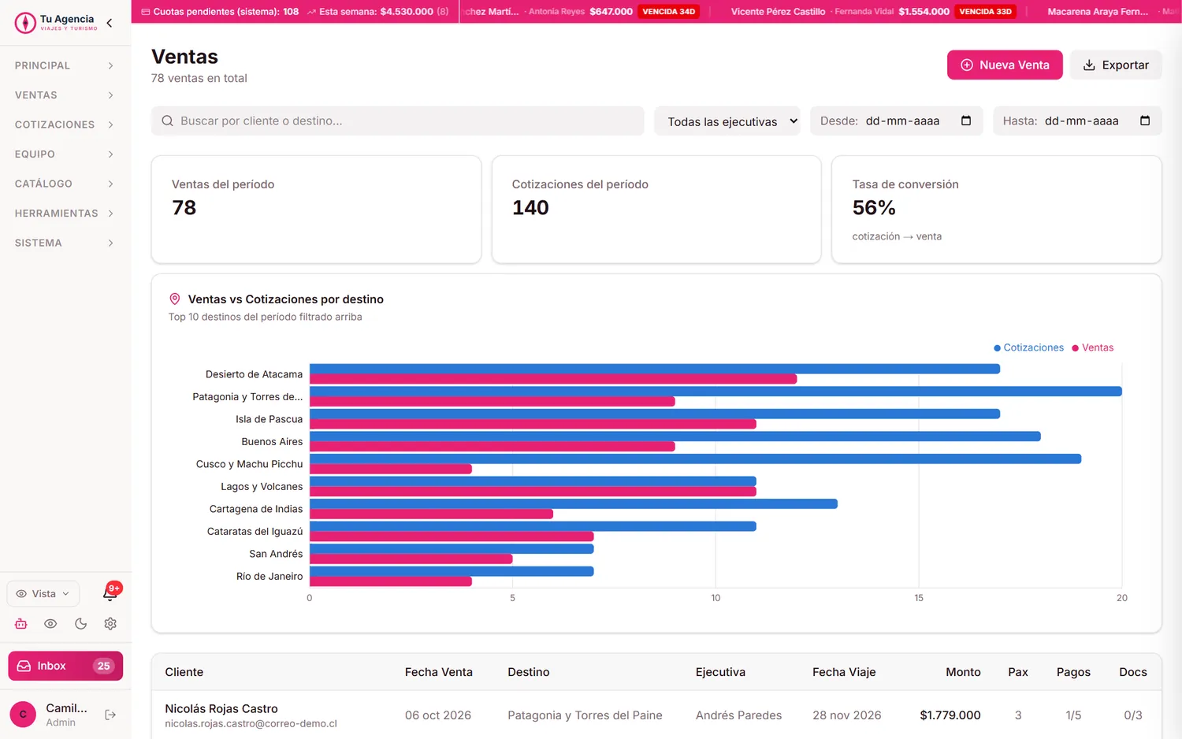This screenshot has width=1182, height=739.
Task: Open Todas las ejecutivas filter dropdown
Action: coord(727,121)
